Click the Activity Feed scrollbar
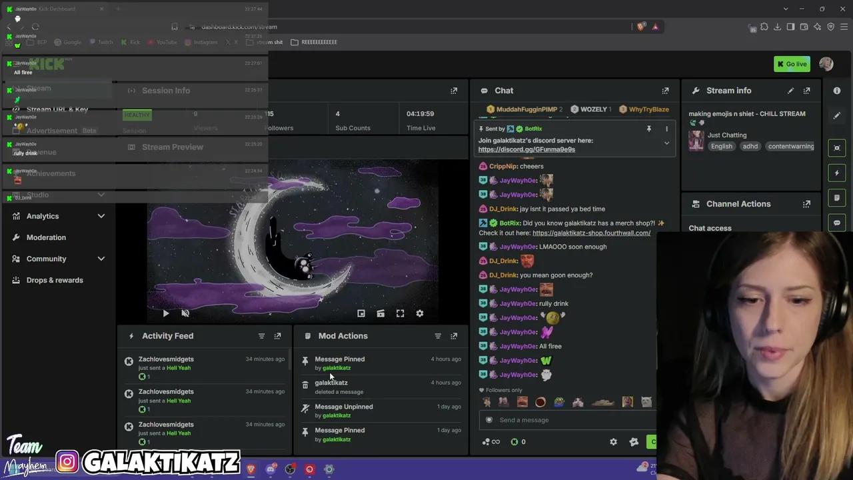853x480 pixels. [x=290, y=360]
